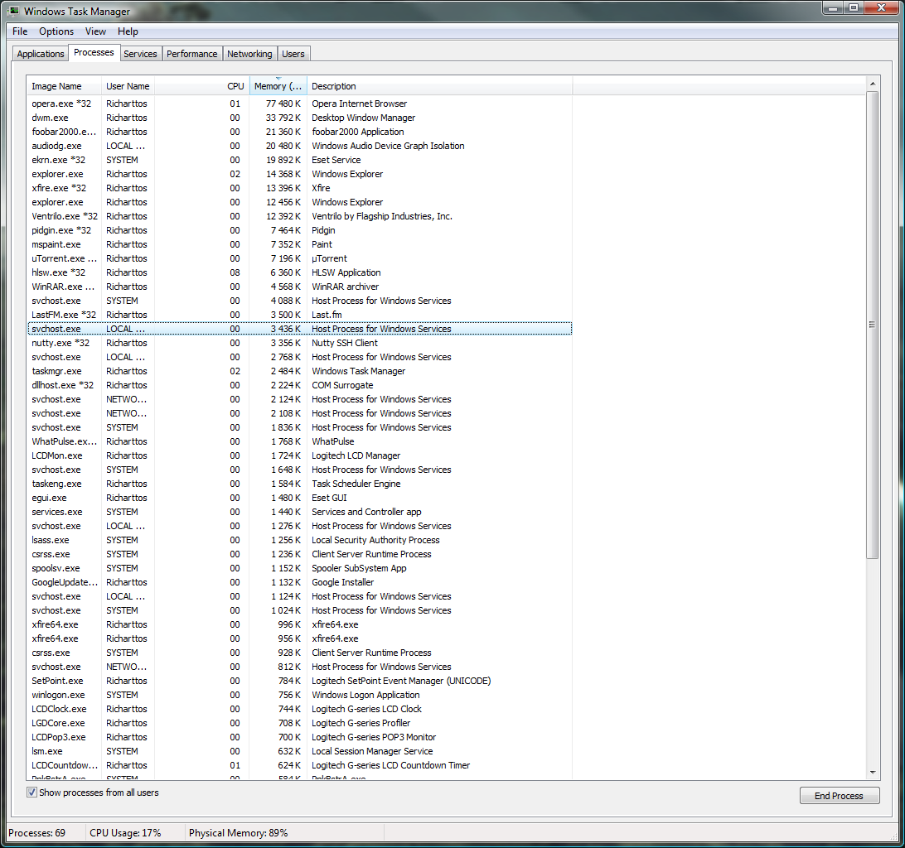Open the View menu
Screen dimensions: 905x848
point(95,31)
